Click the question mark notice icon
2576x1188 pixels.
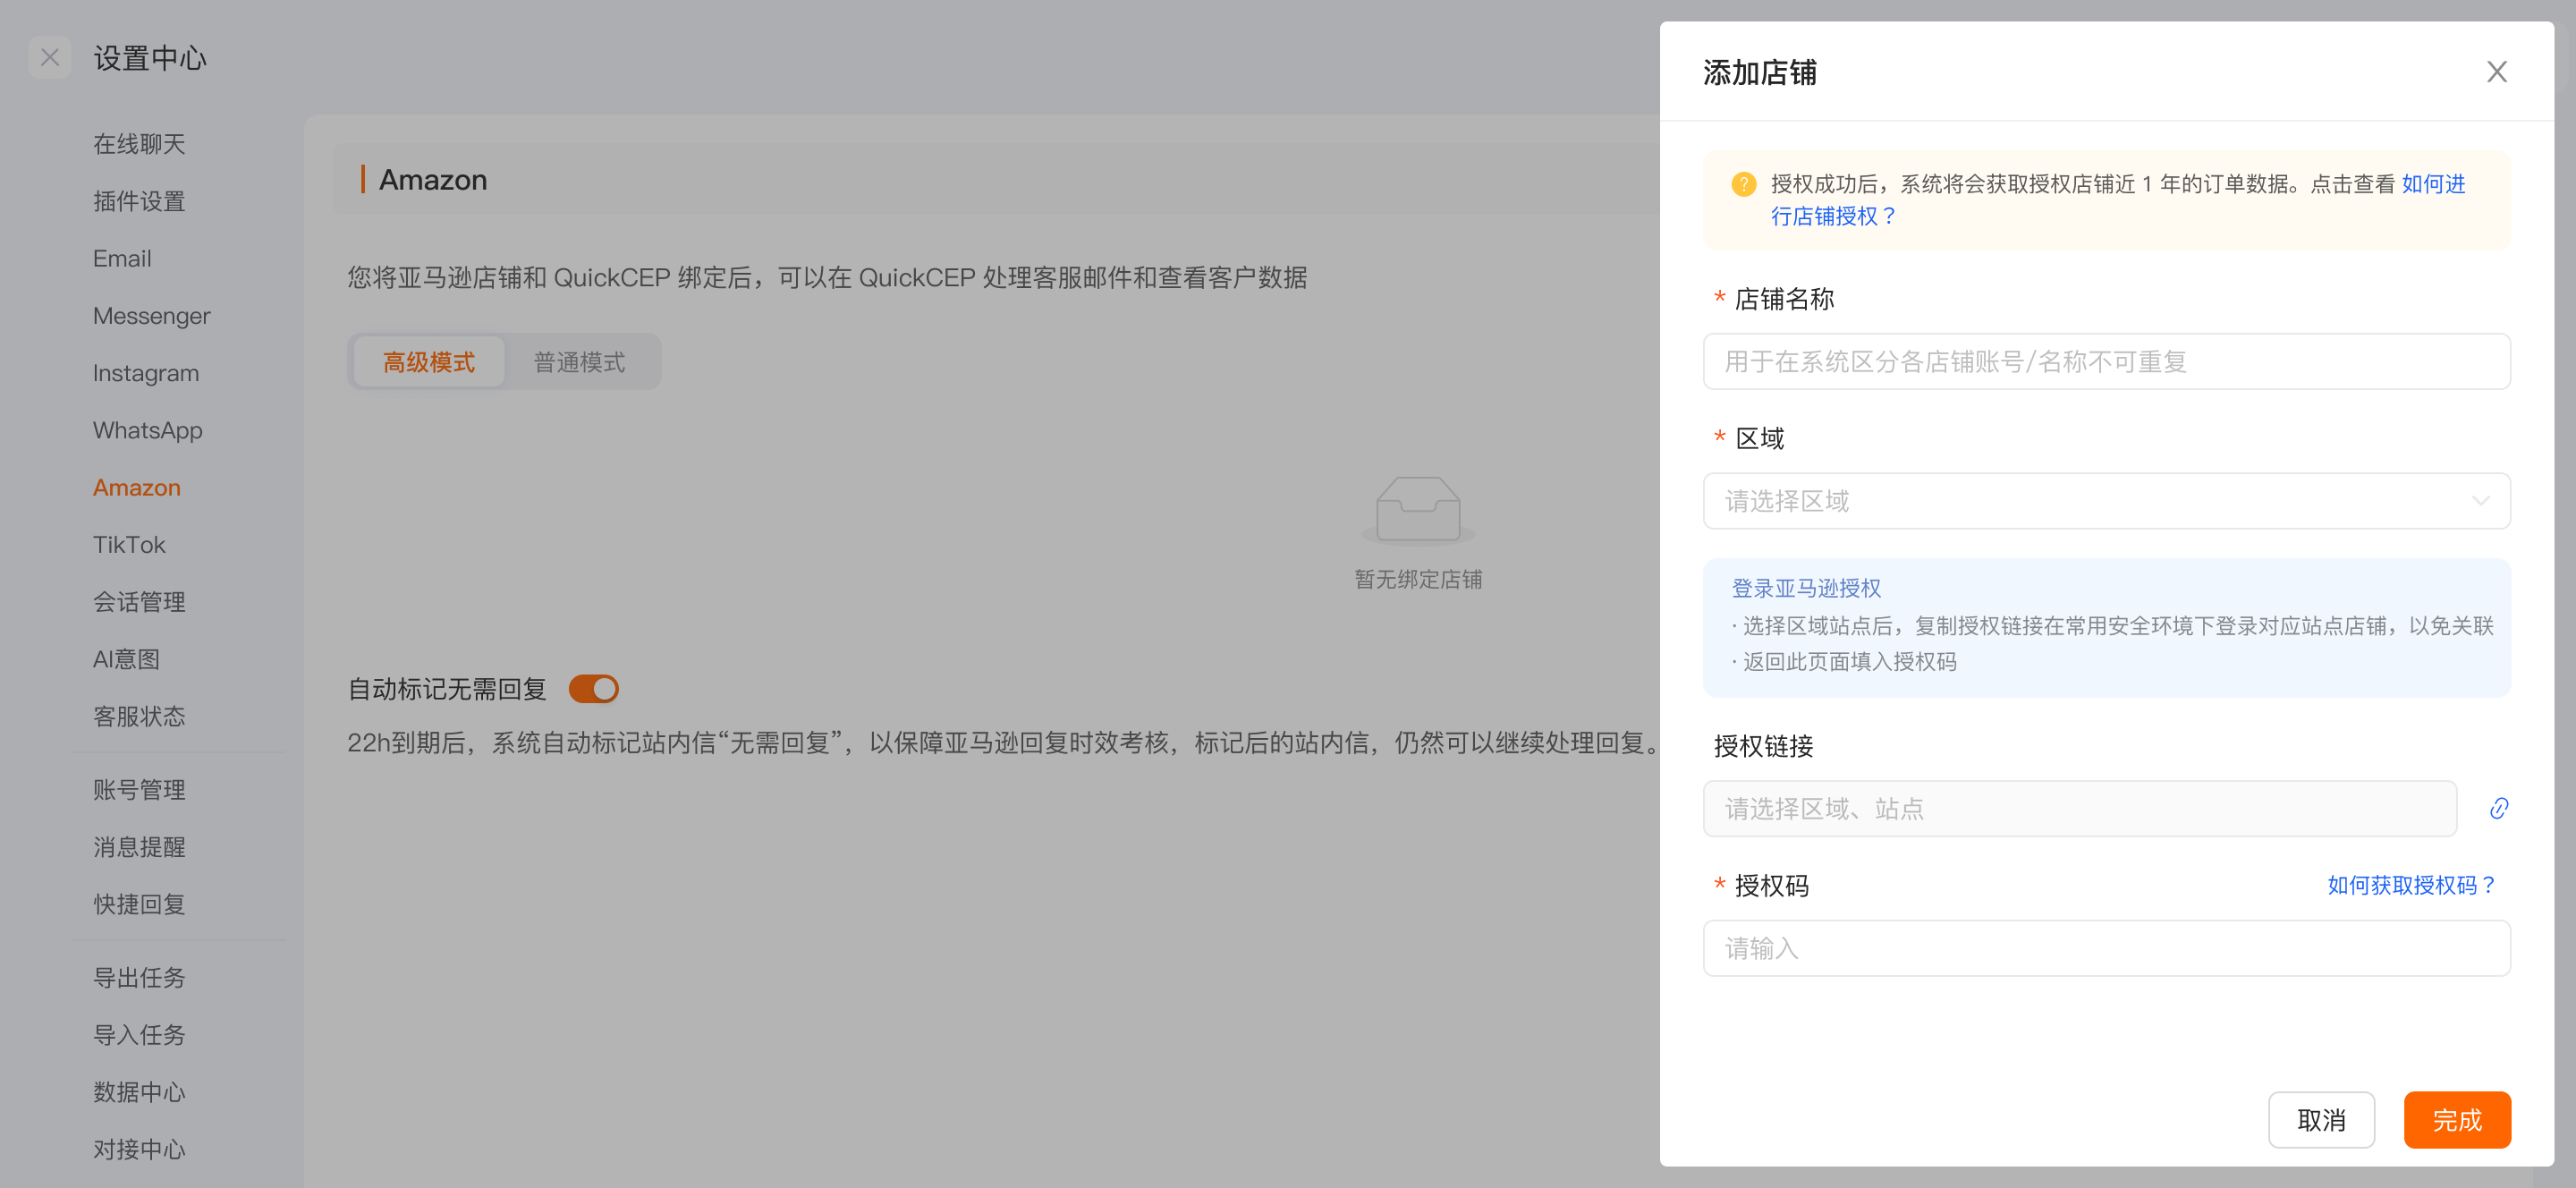[1743, 184]
